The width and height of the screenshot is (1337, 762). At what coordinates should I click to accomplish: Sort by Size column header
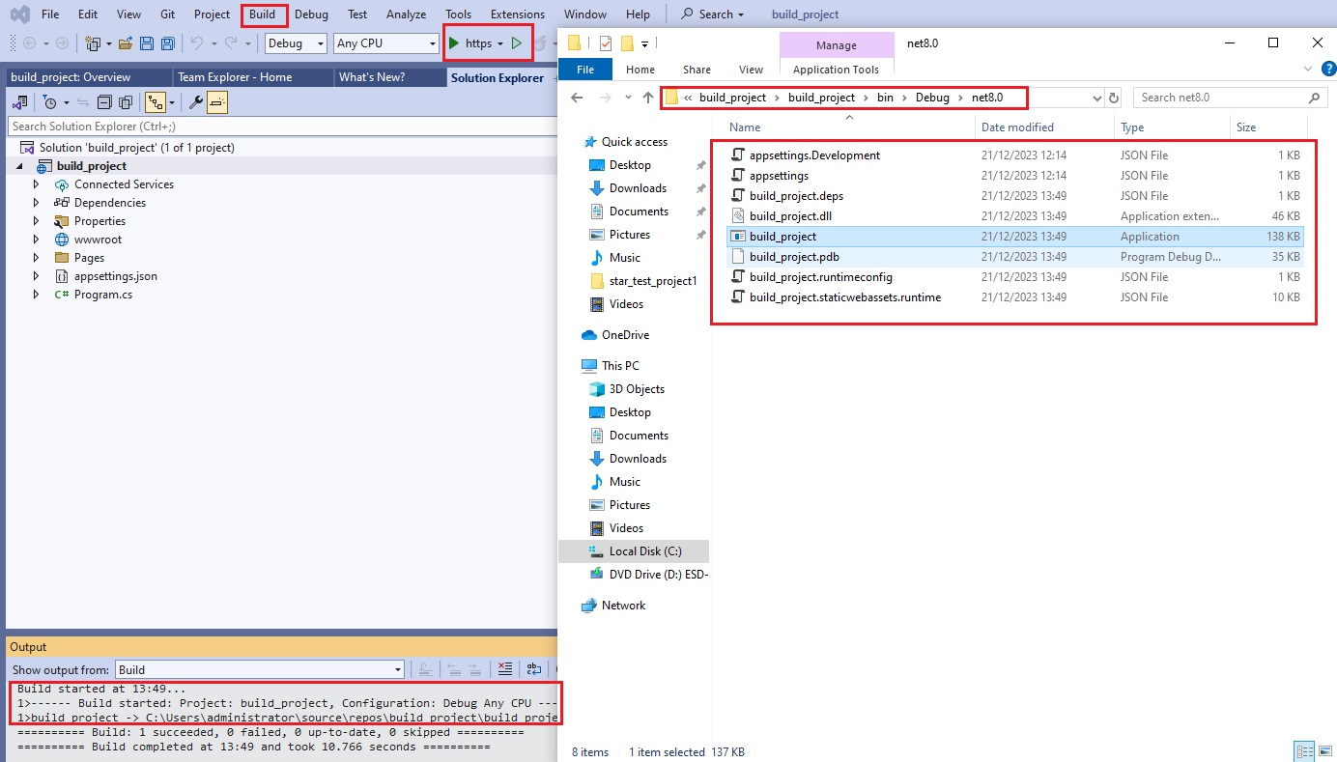click(1246, 127)
